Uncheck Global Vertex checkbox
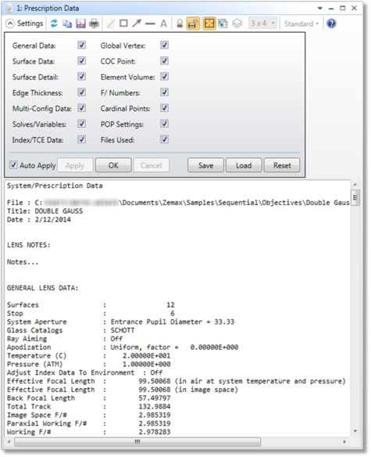Viewport: 371px width, 457px height. pyautogui.click(x=164, y=45)
